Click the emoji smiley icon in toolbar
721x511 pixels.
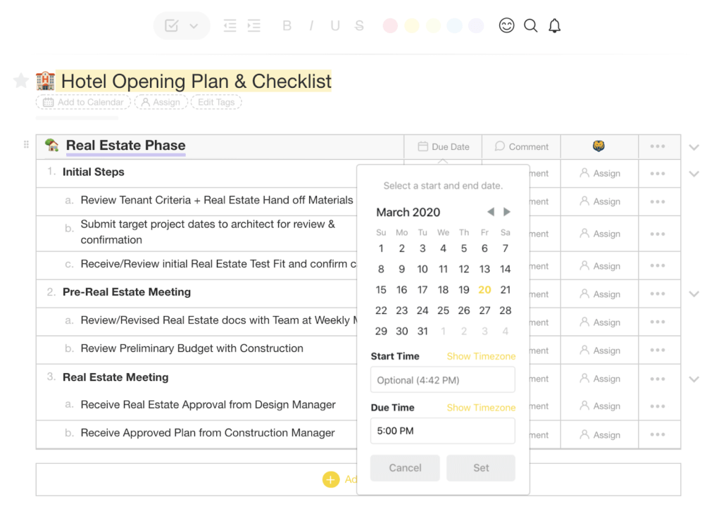coord(506,26)
